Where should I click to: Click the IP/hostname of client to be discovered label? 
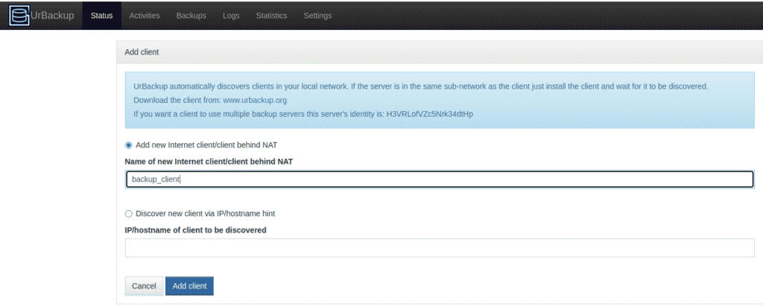click(195, 230)
